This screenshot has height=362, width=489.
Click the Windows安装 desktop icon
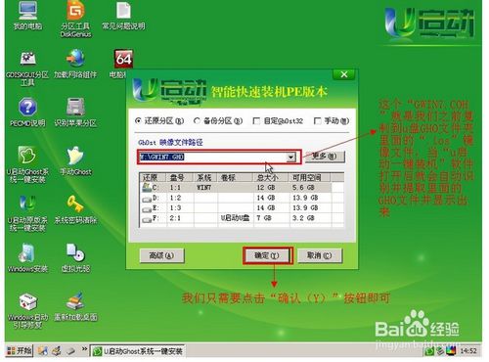click(27, 257)
